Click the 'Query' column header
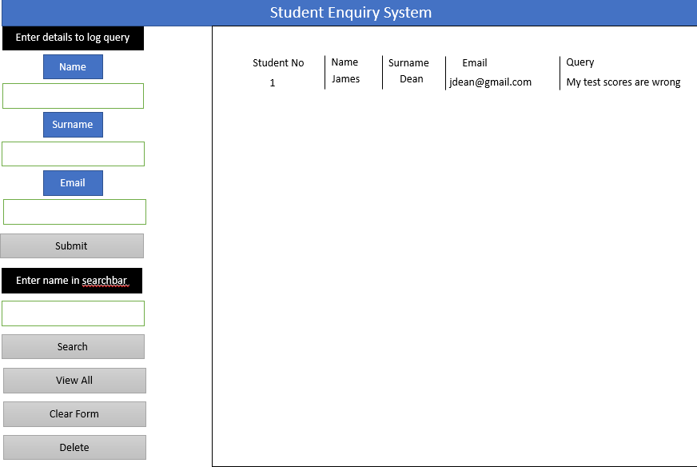The height and width of the screenshot is (467, 697). click(x=580, y=62)
